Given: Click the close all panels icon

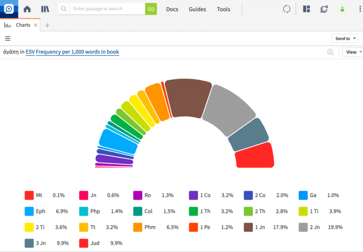Looking at the screenshot, I should [324, 9].
